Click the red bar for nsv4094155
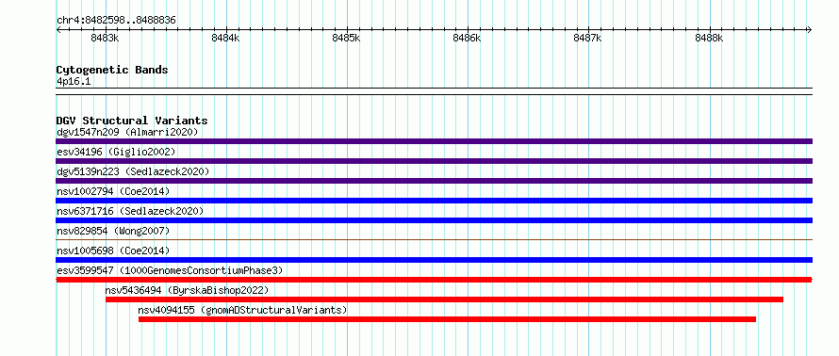Image resolution: width=839 pixels, height=356 pixels. tap(447, 319)
